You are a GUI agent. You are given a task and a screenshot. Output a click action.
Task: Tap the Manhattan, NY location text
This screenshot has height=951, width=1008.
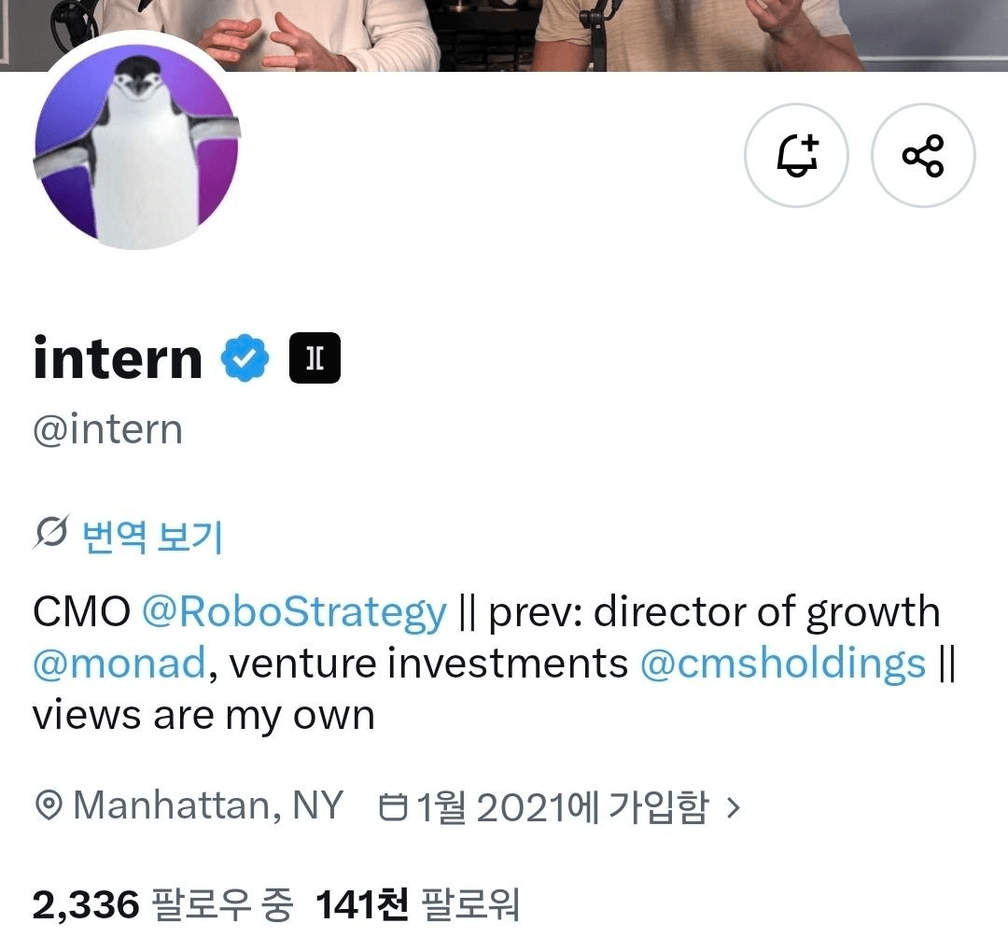pos(208,805)
